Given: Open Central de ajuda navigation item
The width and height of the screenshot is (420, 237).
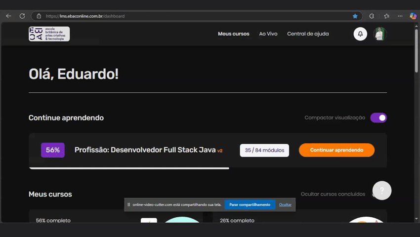Looking at the screenshot, I should pyautogui.click(x=308, y=34).
